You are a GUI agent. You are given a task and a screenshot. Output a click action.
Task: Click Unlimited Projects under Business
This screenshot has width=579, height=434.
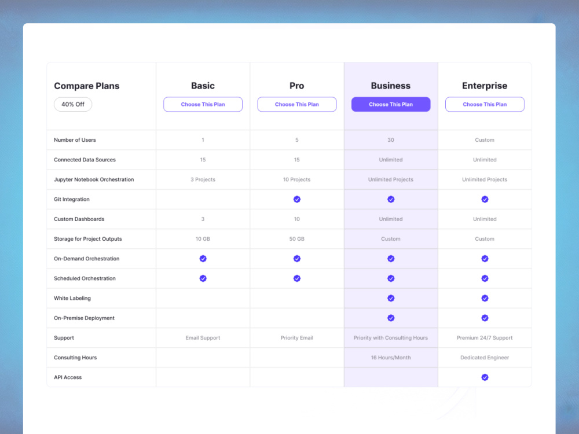(391, 179)
